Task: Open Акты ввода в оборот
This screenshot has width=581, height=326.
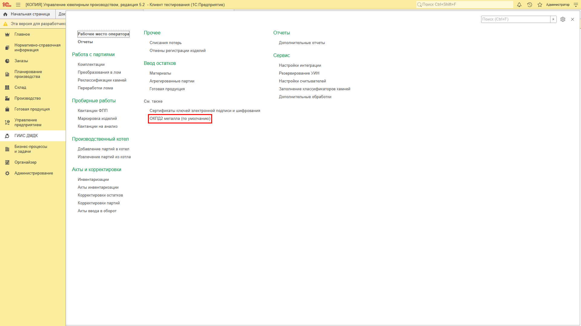Action: pos(97,211)
